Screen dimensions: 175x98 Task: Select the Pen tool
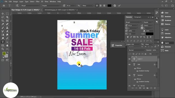point(7,38)
